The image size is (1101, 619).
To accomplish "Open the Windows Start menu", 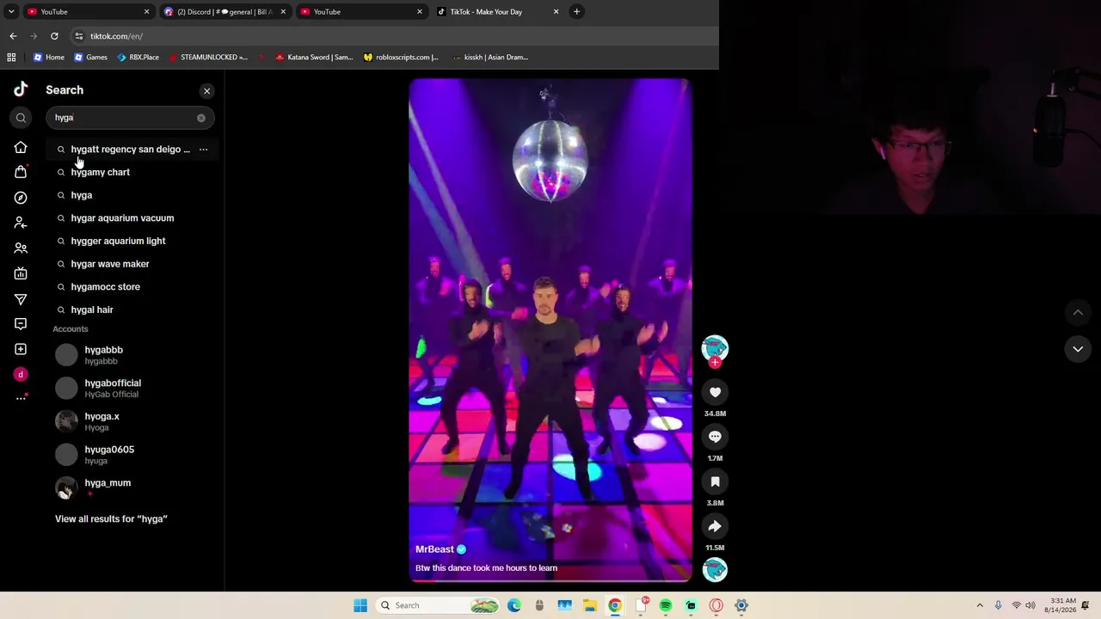I will [x=360, y=605].
